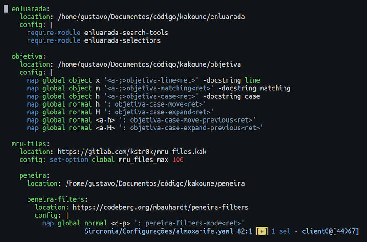Click the objetiva-case-expand-previous<ret> mapping
The image size is (367, 242).
pyautogui.click(x=189, y=128)
